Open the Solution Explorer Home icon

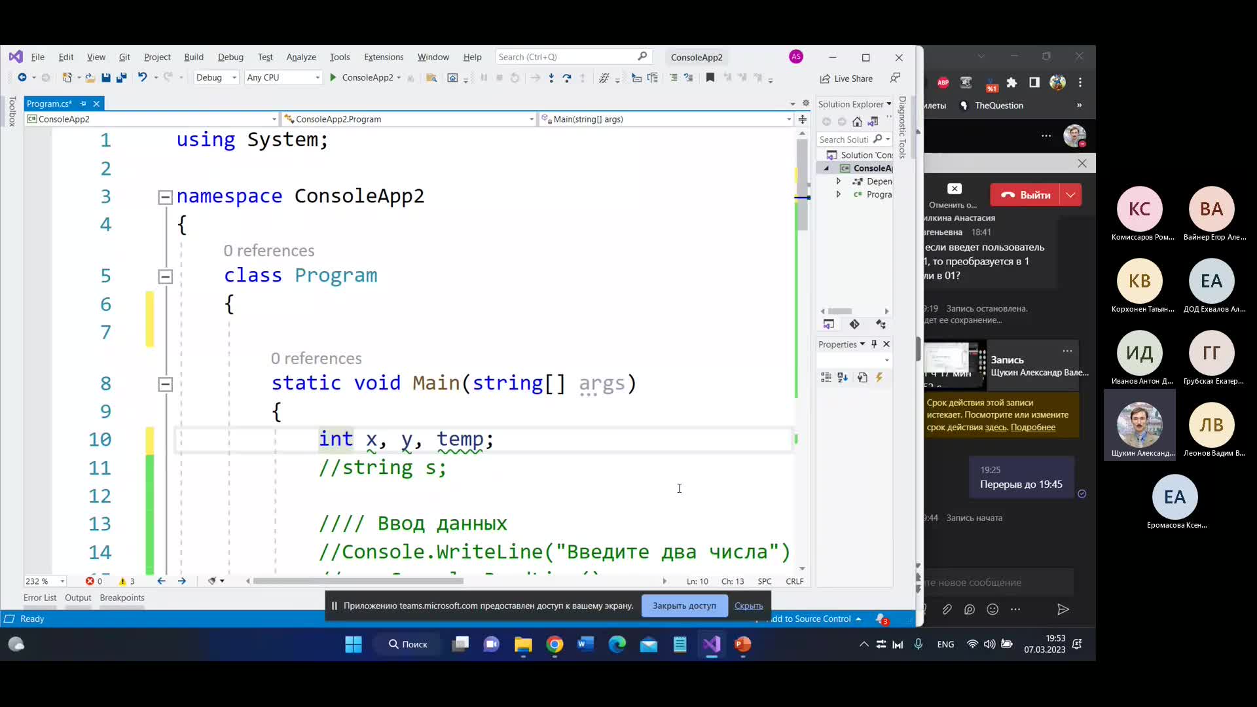pyautogui.click(x=857, y=122)
